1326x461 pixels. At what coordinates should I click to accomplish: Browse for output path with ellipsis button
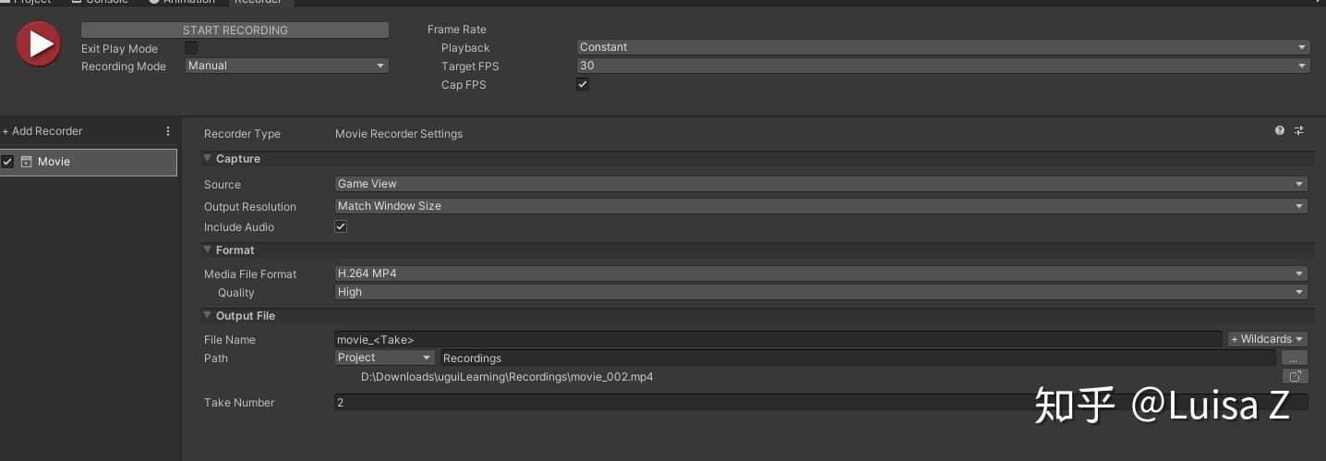coord(1295,358)
